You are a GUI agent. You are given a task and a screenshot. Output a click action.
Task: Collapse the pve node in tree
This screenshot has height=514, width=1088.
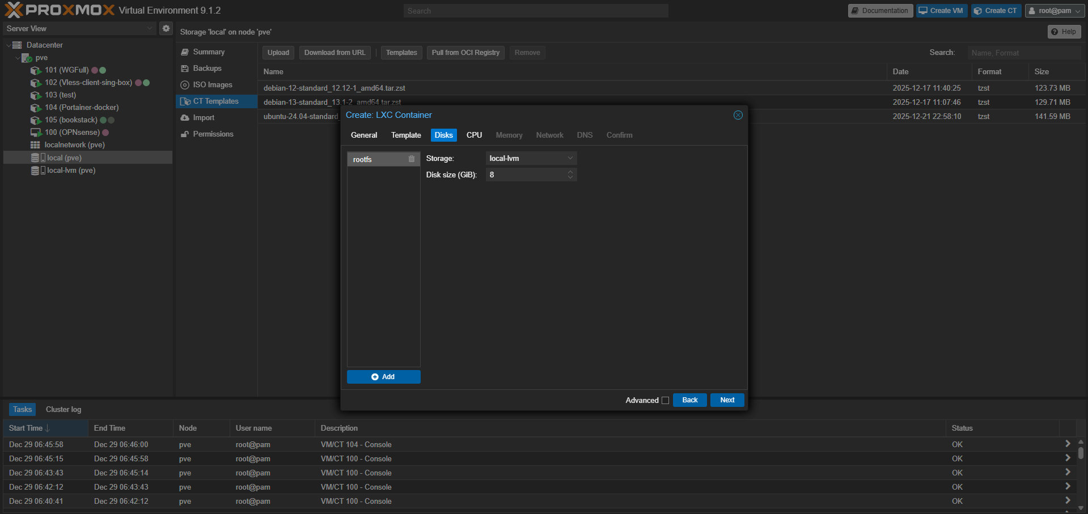point(18,58)
